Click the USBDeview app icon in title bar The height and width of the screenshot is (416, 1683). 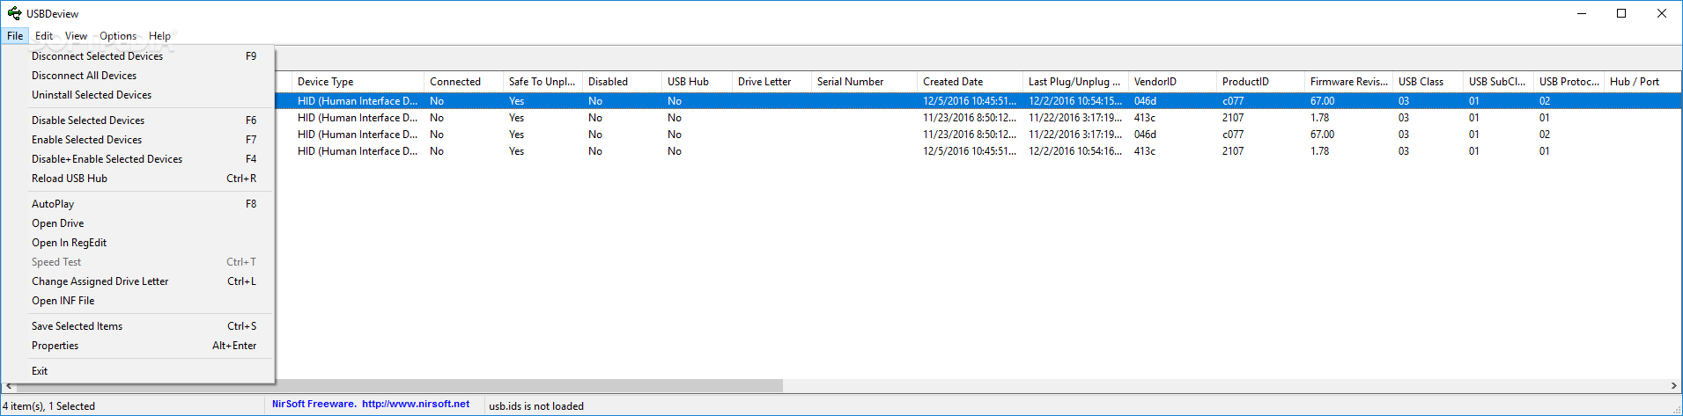point(14,13)
